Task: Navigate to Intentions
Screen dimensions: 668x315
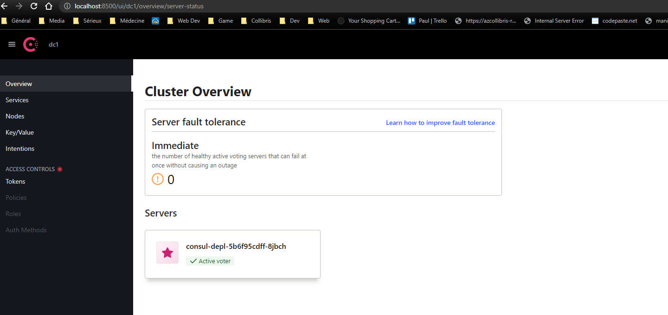Action: tap(66, 148)
